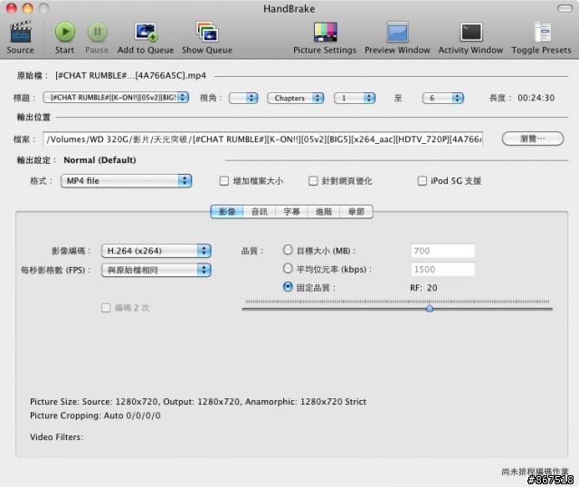Click the average bitrate field showing 1500
The height and width of the screenshot is (487, 579).
(442, 270)
